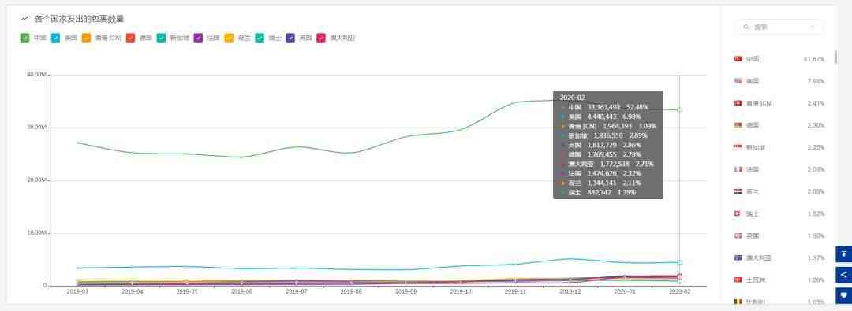Click the 2019-12 x-axis label
The image size is (852, 311).
click(570, 291)
